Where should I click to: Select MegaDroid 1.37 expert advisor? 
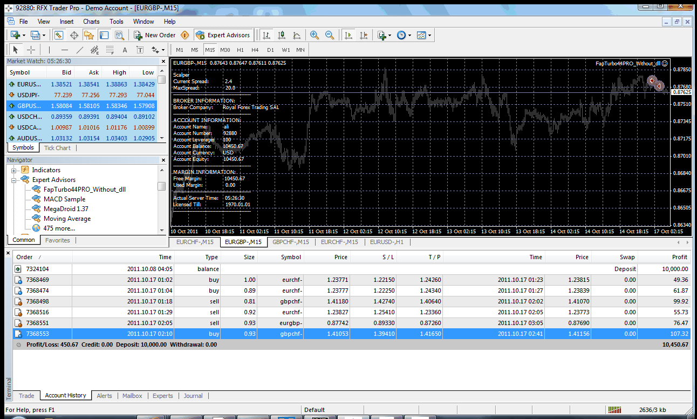(66, 209)
